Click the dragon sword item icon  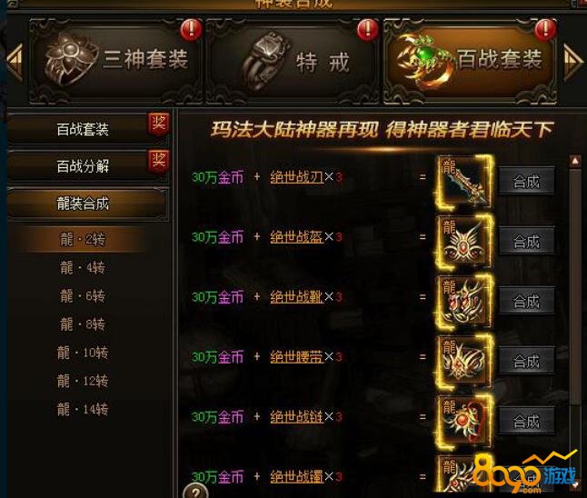465,182
